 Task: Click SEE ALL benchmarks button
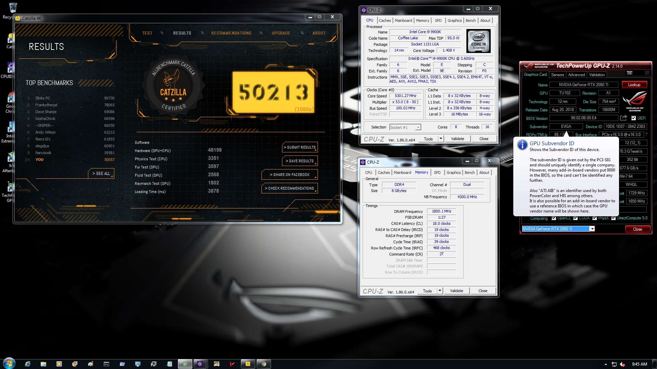pos(101,174)
